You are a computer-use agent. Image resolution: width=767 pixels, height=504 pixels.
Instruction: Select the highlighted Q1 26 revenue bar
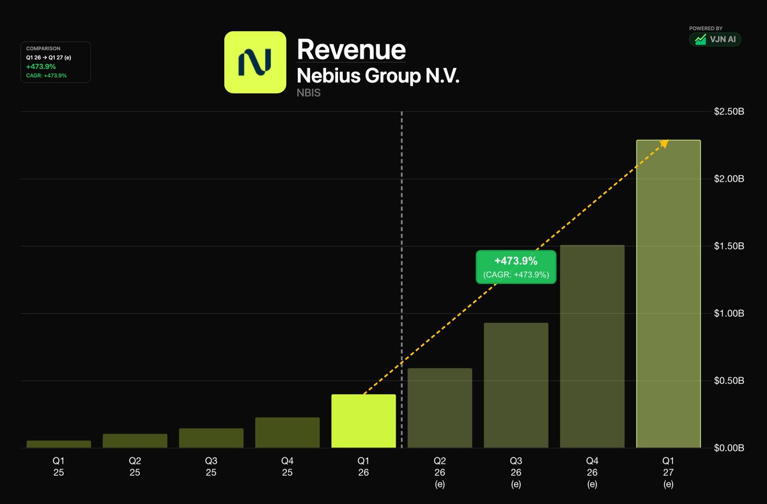point(363,421)
